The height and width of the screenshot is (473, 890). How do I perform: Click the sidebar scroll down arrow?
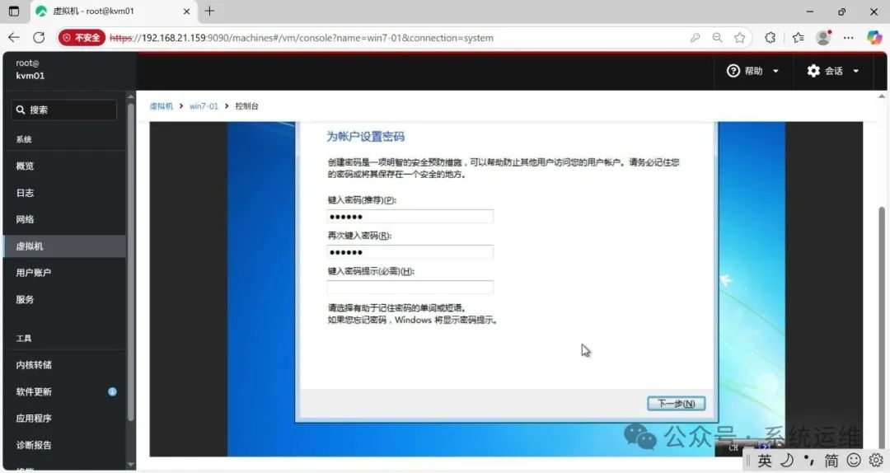tap(131, 464)
